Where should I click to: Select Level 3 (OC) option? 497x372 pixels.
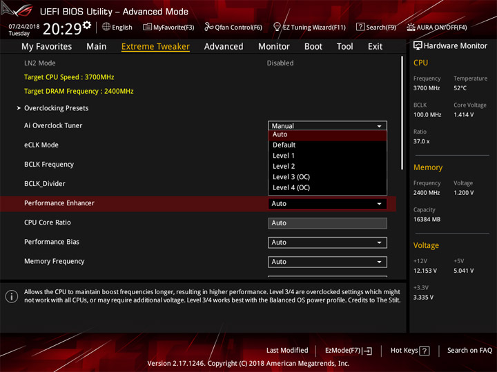pos(327,177)
